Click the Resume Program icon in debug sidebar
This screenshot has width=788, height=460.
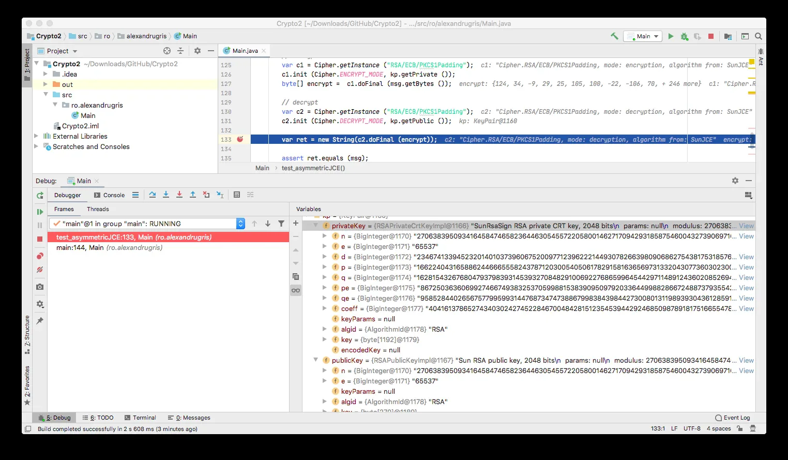pyautogui.click(x=40, y=212)
